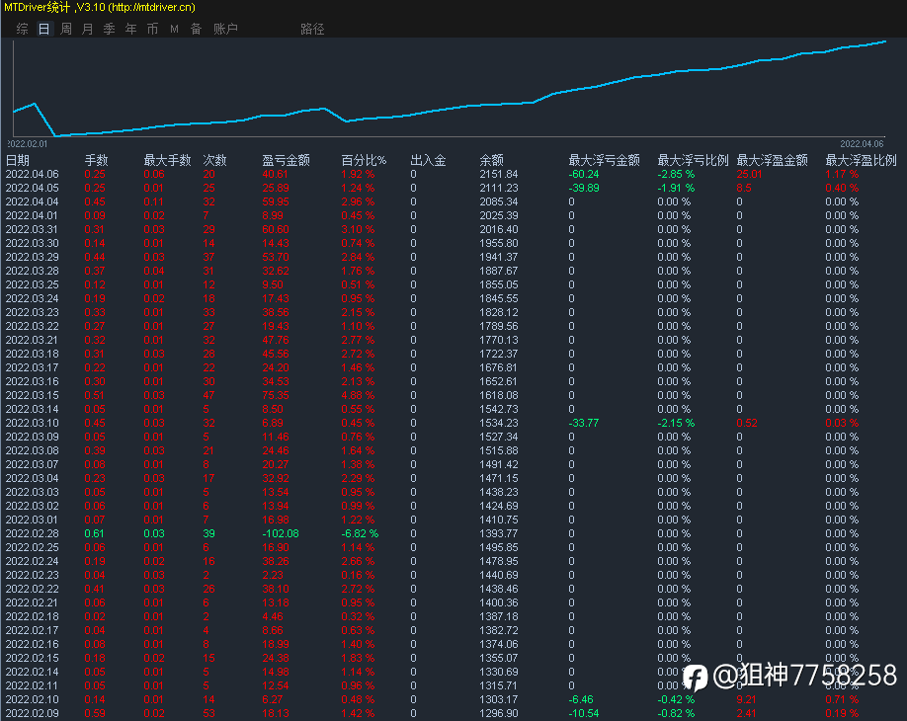Image resolution: width=907 pixels, height=721 pixels.
Task: Select the 2022.03.31 date row
Action: (33, 229)
